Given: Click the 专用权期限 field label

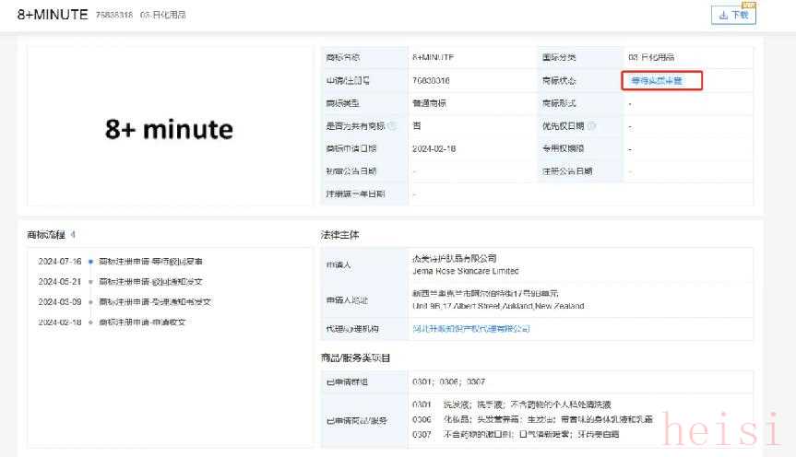Looking at the screenshot, I should [563, 148].
